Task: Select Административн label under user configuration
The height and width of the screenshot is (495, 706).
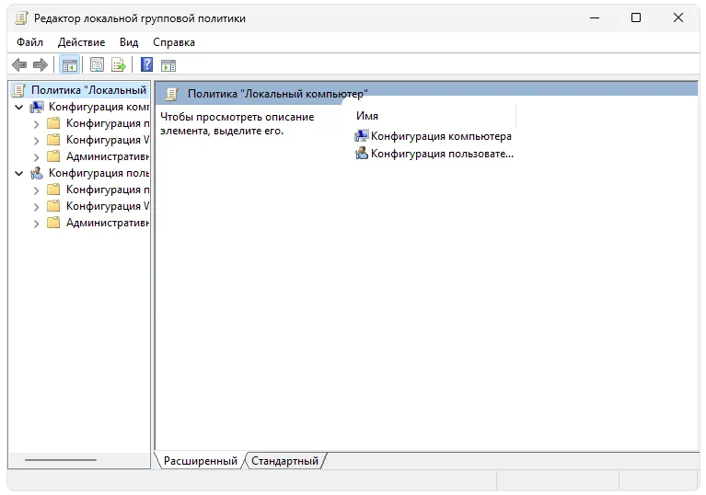Action: click(108, 223)
